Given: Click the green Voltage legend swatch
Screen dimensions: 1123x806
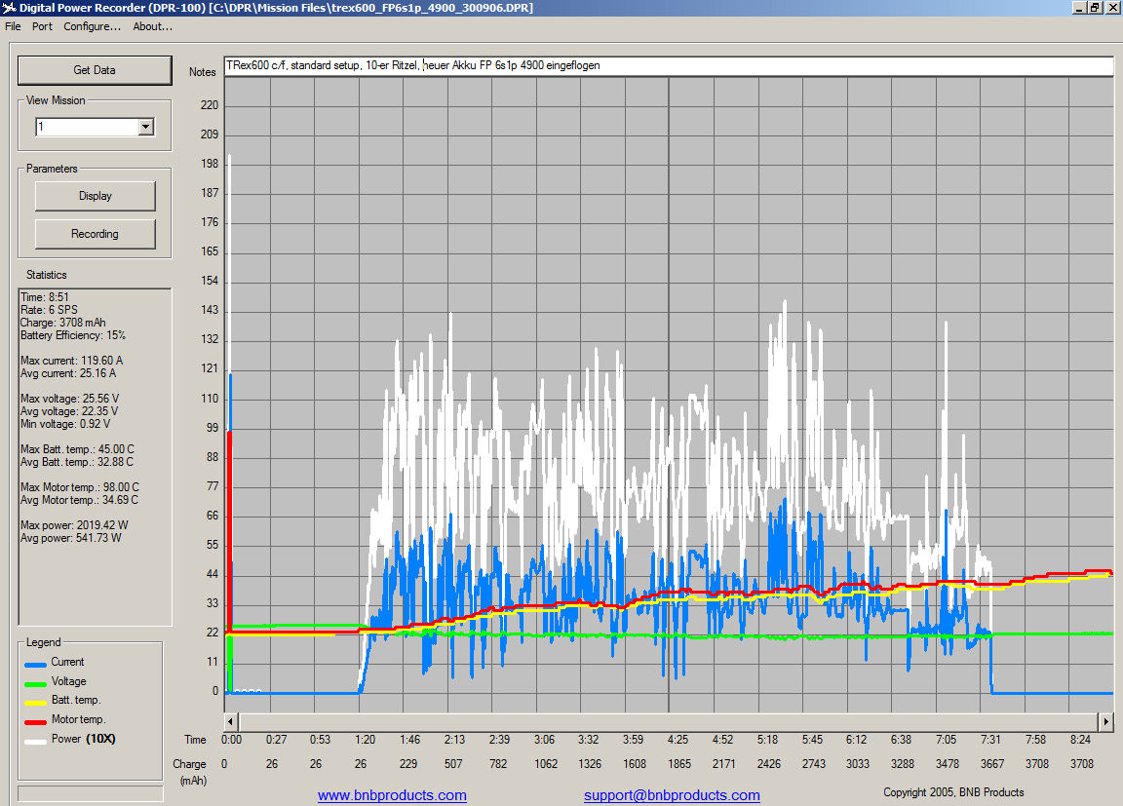Looking at the screenshot, I should click(x=36, y=684).
